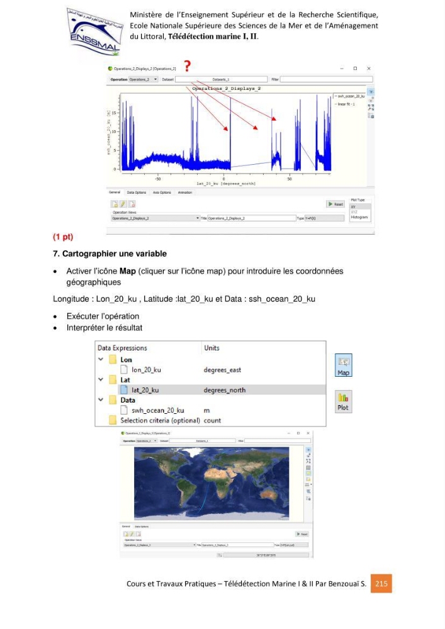
Task: Click the coordinates status bar in map window
Action: 266,555
